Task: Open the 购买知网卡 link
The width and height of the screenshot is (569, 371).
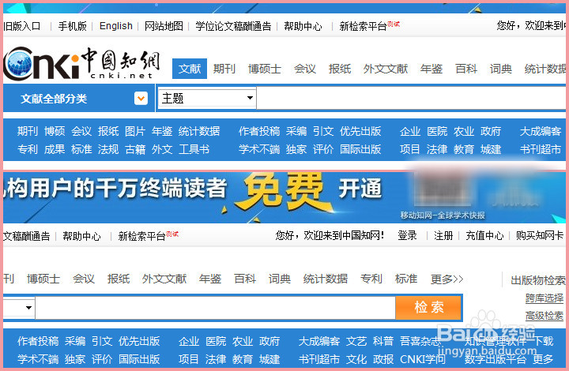Action: click(x=540, y=236)
